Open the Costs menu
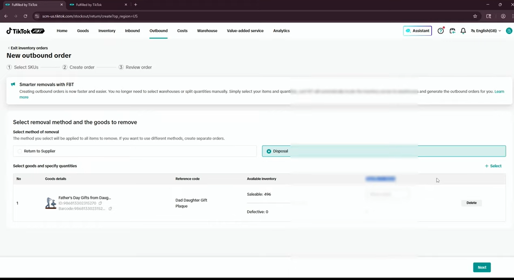 click(182, 31)
